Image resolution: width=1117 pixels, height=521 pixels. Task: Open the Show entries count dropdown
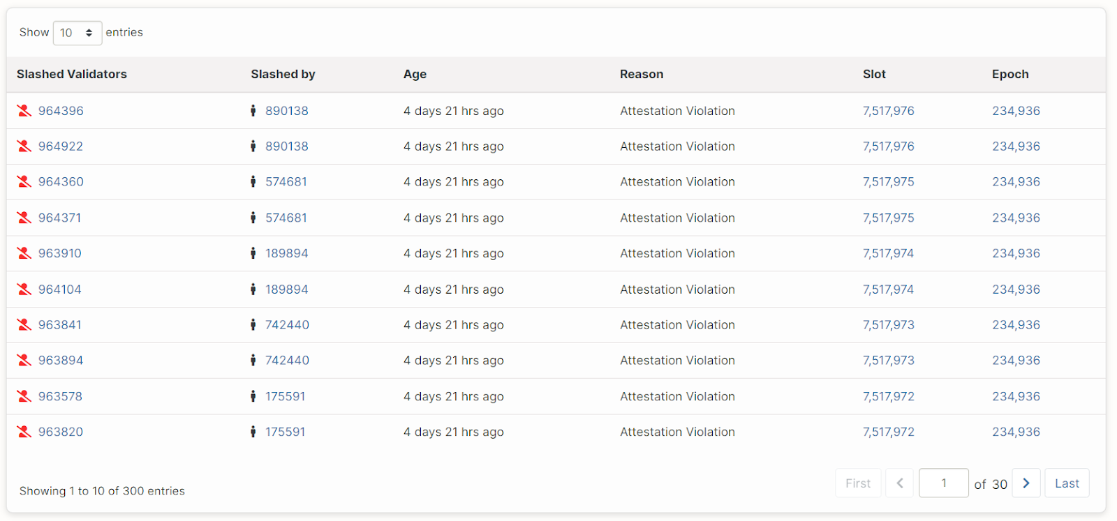pyautogui.click(x=77, y=33)
